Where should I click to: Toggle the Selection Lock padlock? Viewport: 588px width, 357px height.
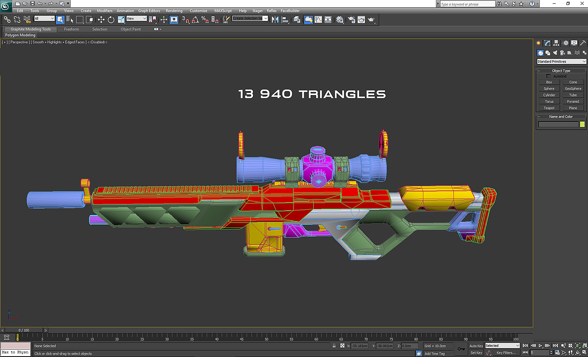coord(334,346)
